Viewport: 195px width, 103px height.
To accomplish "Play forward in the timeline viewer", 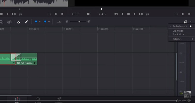I will click(135, 14).
